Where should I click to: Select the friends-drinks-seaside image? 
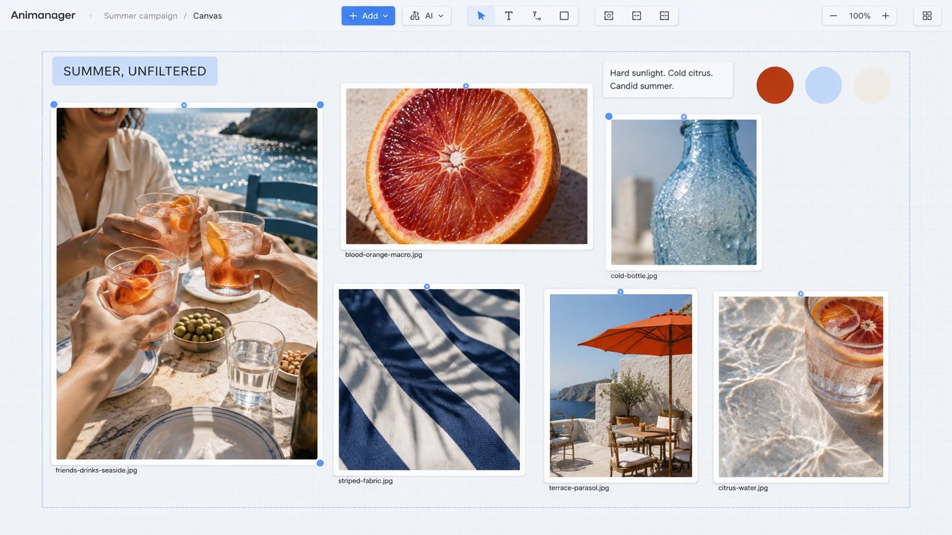pos(187,284)
